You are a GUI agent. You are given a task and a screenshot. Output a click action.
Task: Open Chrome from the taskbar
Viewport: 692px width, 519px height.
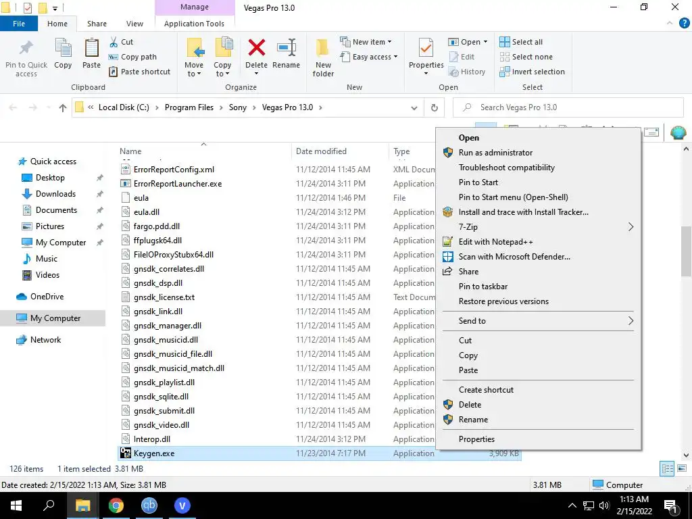pyautogui.click(x=116, y=505)
